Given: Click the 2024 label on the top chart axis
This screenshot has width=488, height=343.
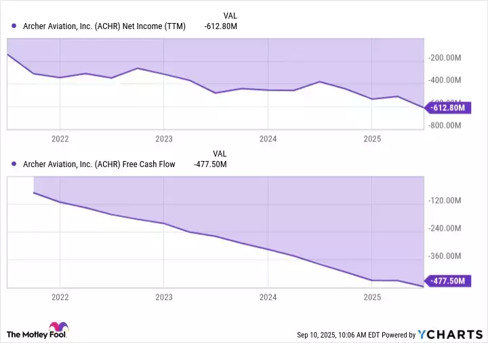Looking at the screenshot, I should tap(268, 139).
